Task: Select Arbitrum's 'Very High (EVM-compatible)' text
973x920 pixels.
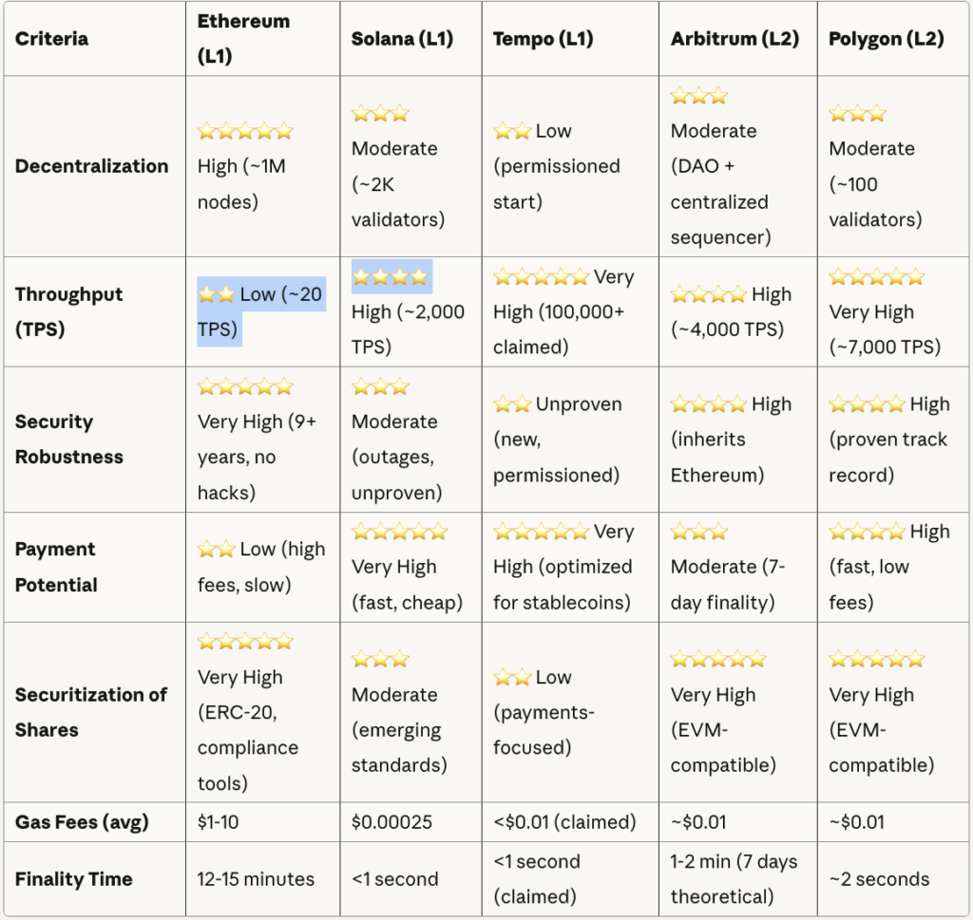Action: click(723, 730)
